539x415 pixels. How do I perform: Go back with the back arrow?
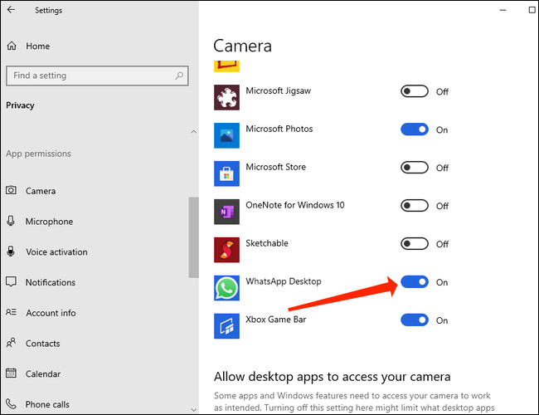pyautogui.click(x=12, y=11)
